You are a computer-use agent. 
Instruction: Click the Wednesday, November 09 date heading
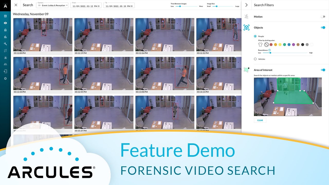(x=31, y=14)
